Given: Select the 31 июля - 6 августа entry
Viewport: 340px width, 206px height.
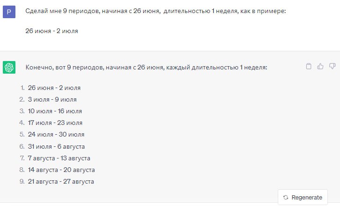Looking at the screenshot, I should point(56,146).
